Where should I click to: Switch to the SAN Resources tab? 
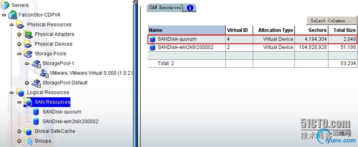[165, 8]
